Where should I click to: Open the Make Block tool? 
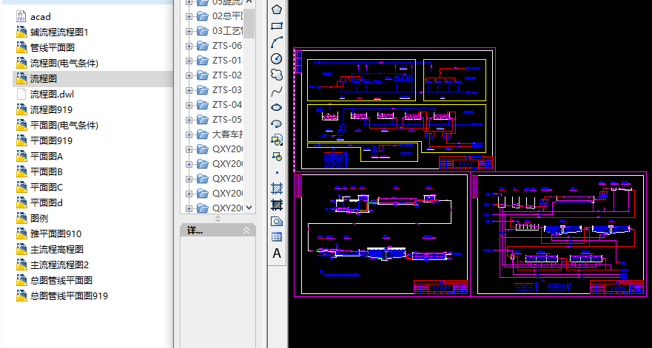(x=277, y=156)
